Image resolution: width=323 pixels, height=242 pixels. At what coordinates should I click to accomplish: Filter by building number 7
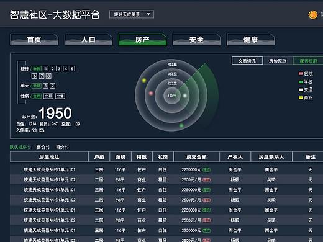42,76
